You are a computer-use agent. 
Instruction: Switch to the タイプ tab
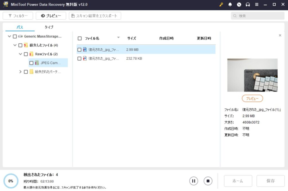click(49, 27)
